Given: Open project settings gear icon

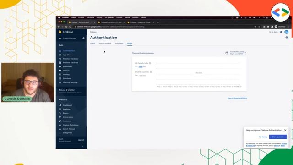Looking at the screenshot, I should pos(83,38).
